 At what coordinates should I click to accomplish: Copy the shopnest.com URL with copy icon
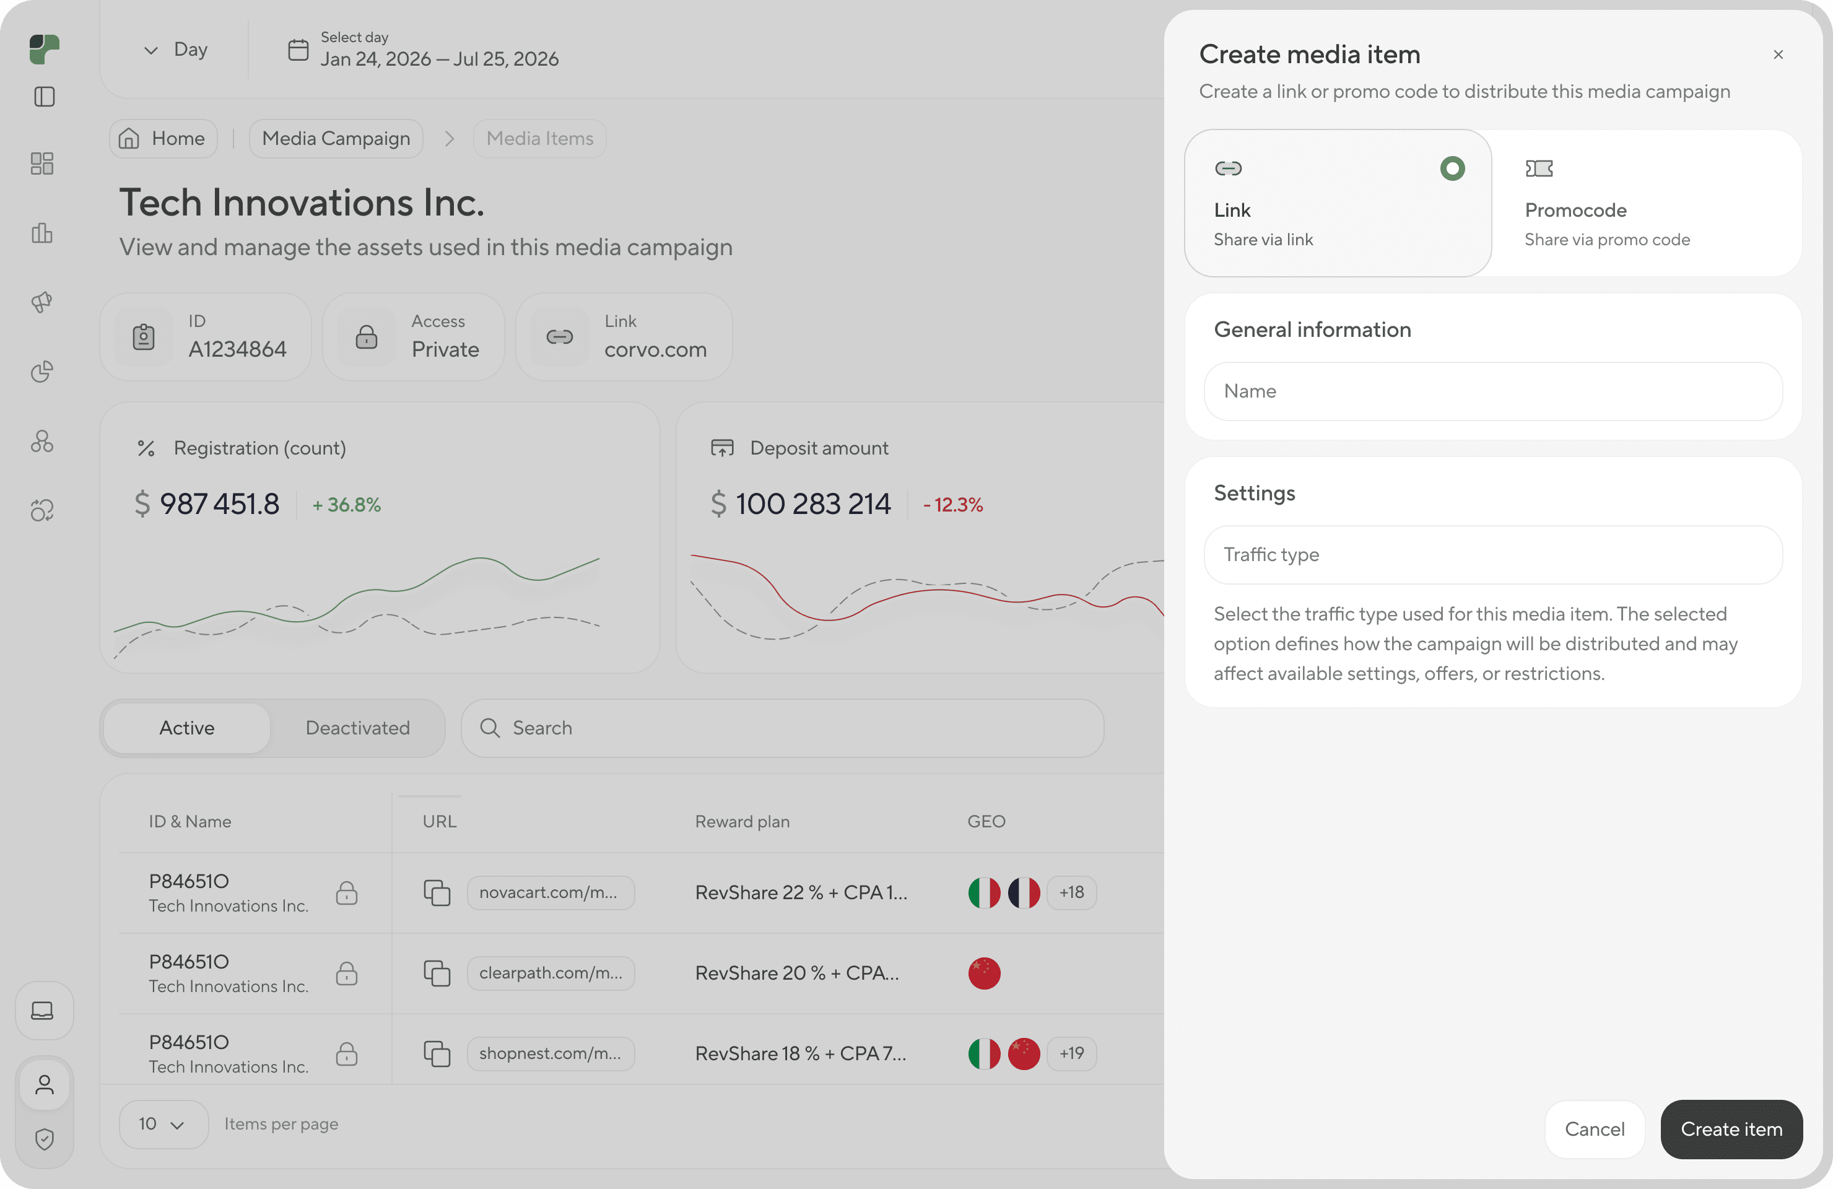(x=437, y=1053)
